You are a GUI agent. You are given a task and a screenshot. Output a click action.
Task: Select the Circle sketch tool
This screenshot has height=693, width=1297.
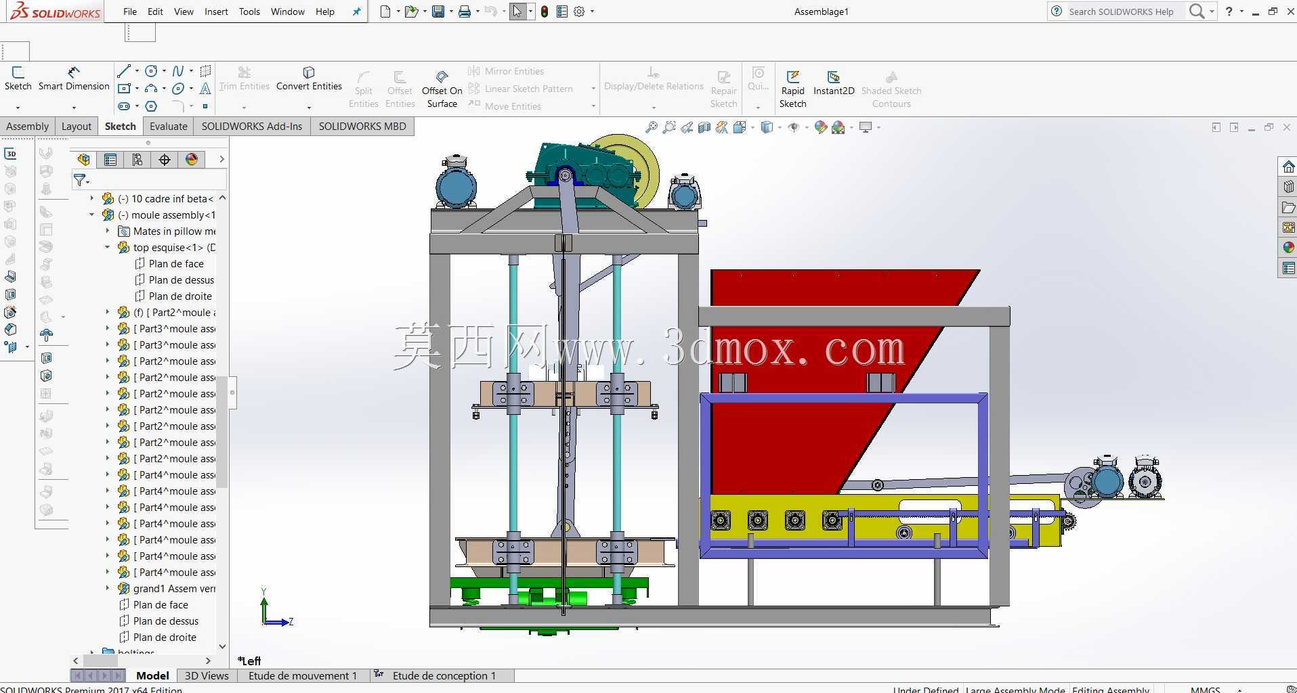(x=152, y=71)
